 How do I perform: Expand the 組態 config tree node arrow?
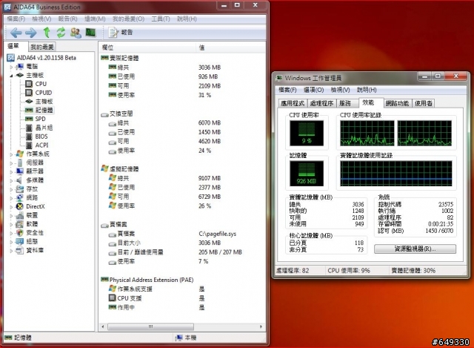[11, 242]
